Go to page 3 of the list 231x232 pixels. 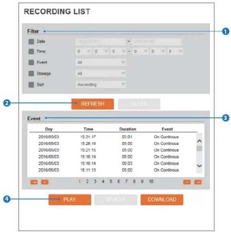95,181
